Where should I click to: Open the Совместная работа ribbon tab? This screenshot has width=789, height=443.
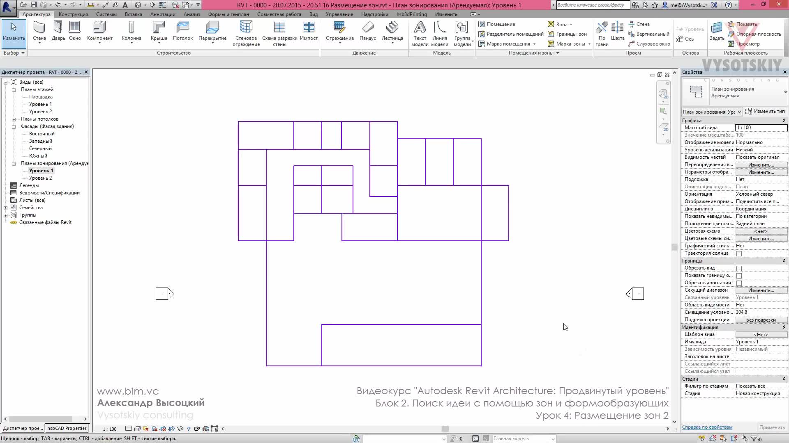point(279,14)
